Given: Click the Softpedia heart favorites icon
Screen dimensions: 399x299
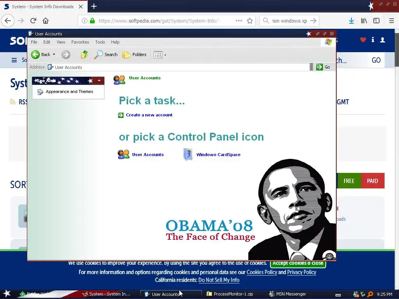Looking at the screenshot, I should (x=363, y=40).
